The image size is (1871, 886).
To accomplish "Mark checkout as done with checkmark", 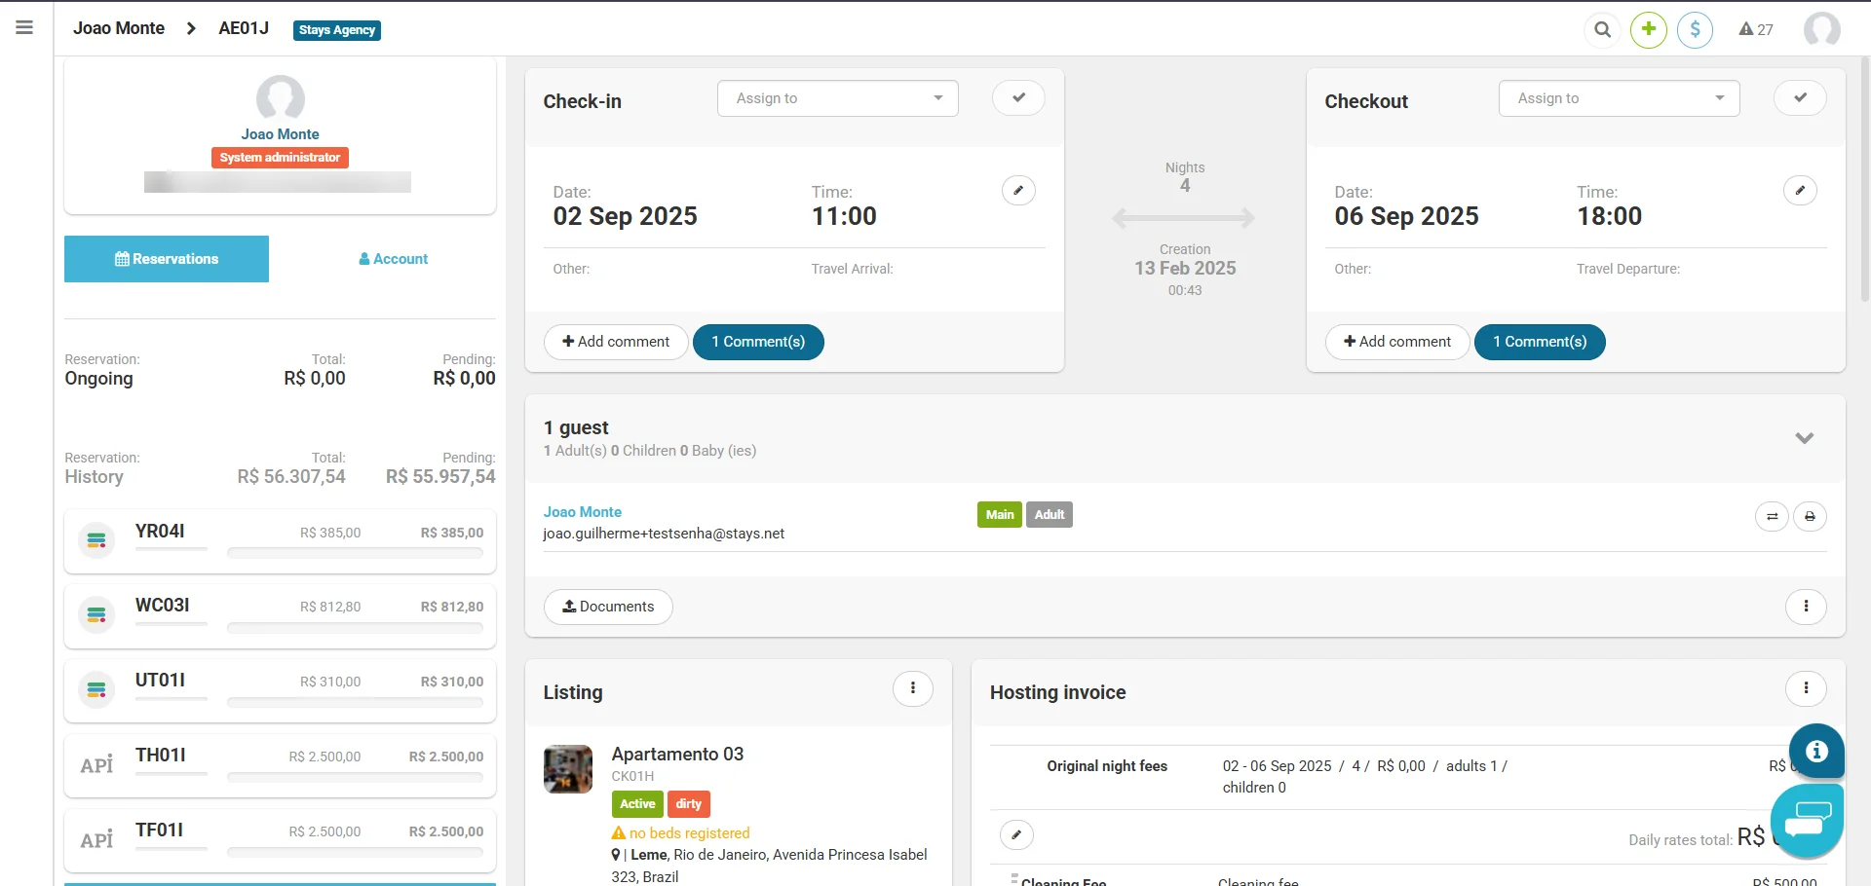I will (1800, 97).
